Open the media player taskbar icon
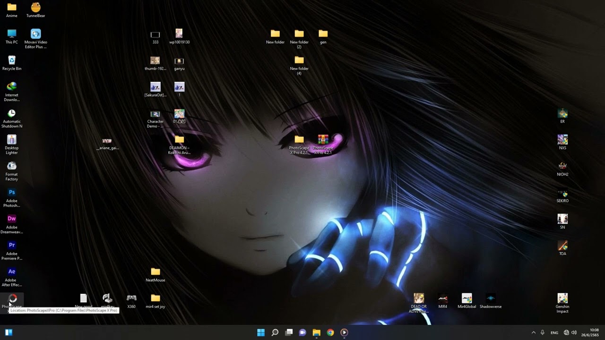 click(x=344, y=332)
